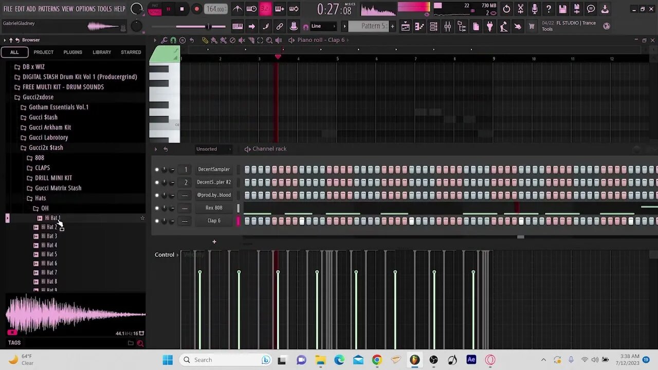Open the Channel rack view icon
This screenshot has width=658, height=370.
[x=433, y=27]
